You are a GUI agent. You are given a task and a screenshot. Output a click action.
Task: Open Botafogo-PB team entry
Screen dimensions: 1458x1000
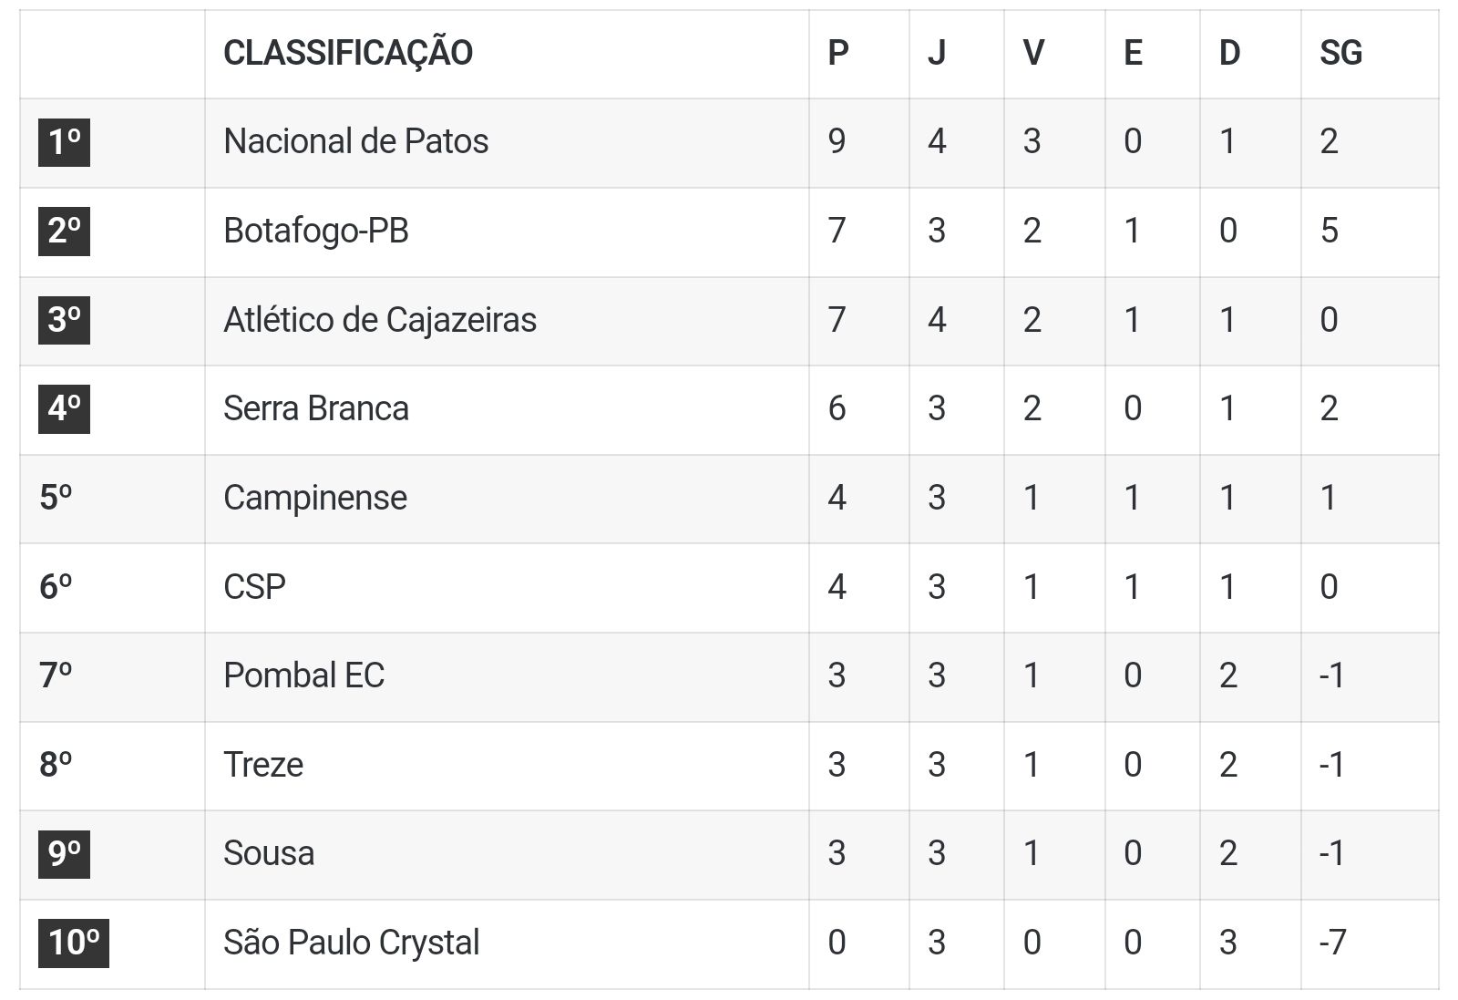tap(316, 231)
